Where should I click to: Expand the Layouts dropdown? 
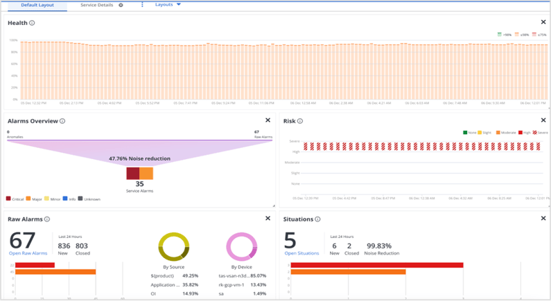[168, 5]
